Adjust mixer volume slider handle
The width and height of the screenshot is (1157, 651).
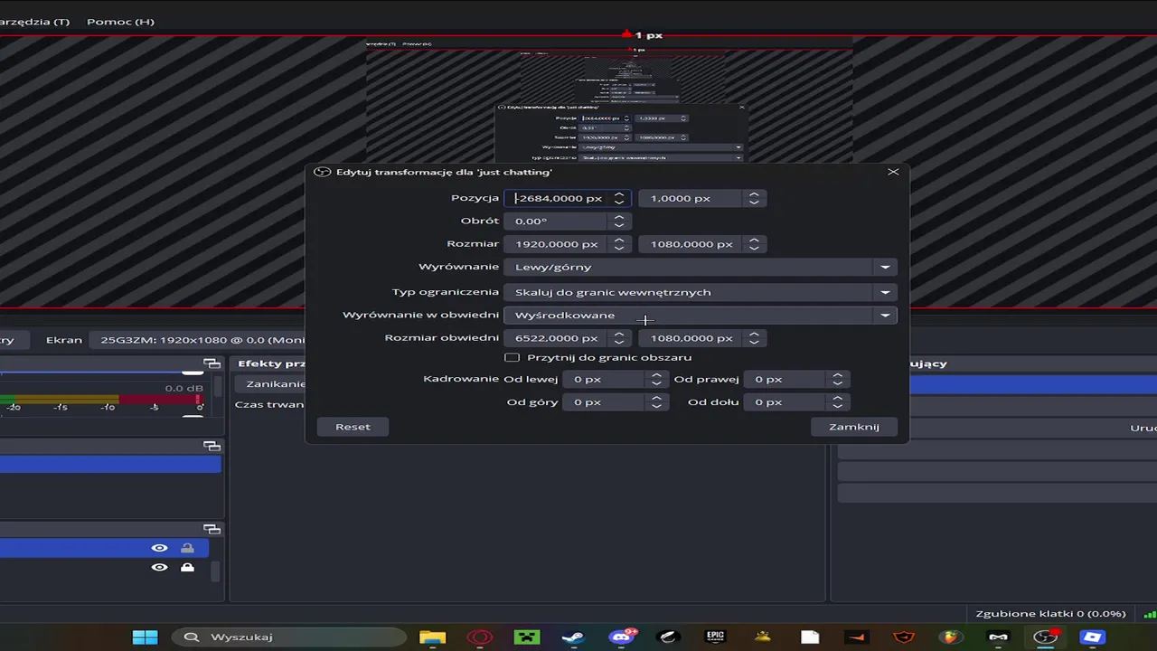[x=193, y=372]
